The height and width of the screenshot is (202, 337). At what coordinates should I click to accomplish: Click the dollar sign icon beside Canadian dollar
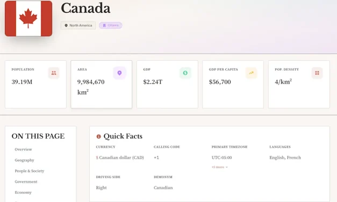click(x=97, y=158)
